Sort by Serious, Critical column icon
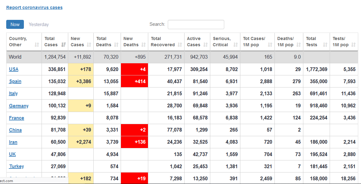 pyautogui.click(x=236, y=45)
